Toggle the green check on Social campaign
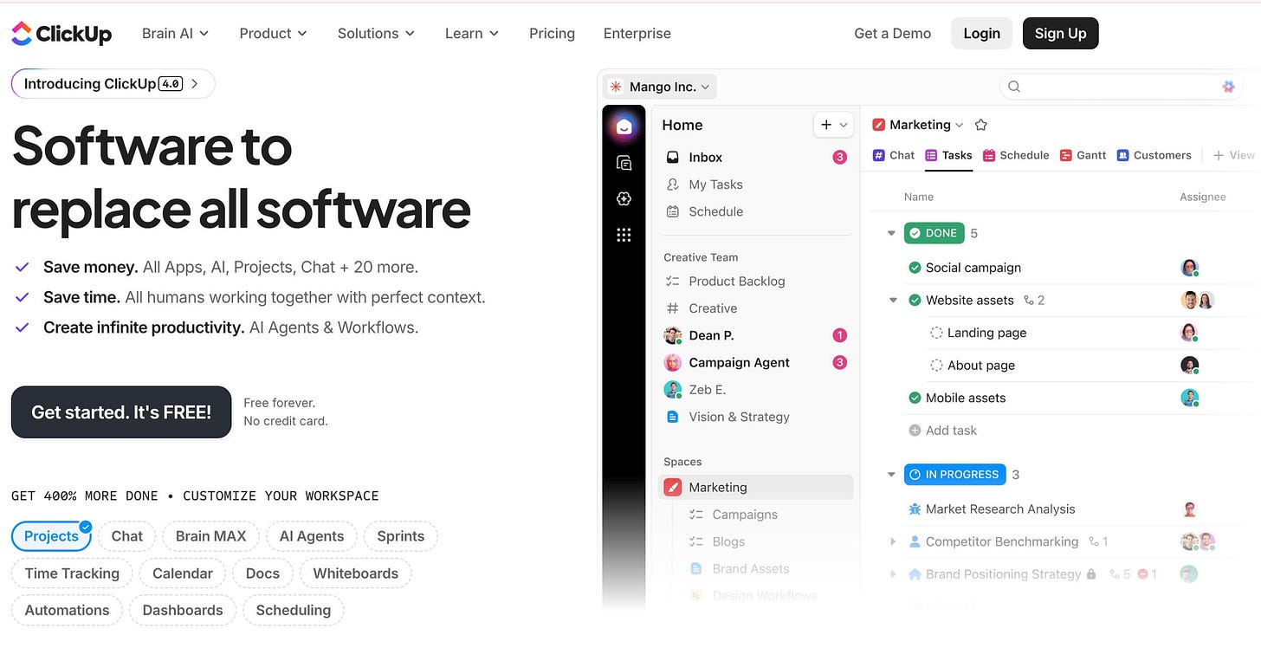Viewport: 1261px width, 661px height. pos(915,268)
